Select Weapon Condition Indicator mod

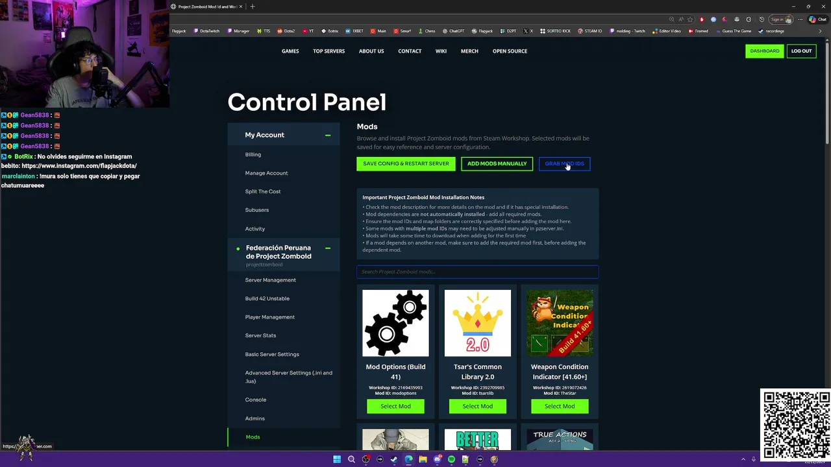(560, 406)
